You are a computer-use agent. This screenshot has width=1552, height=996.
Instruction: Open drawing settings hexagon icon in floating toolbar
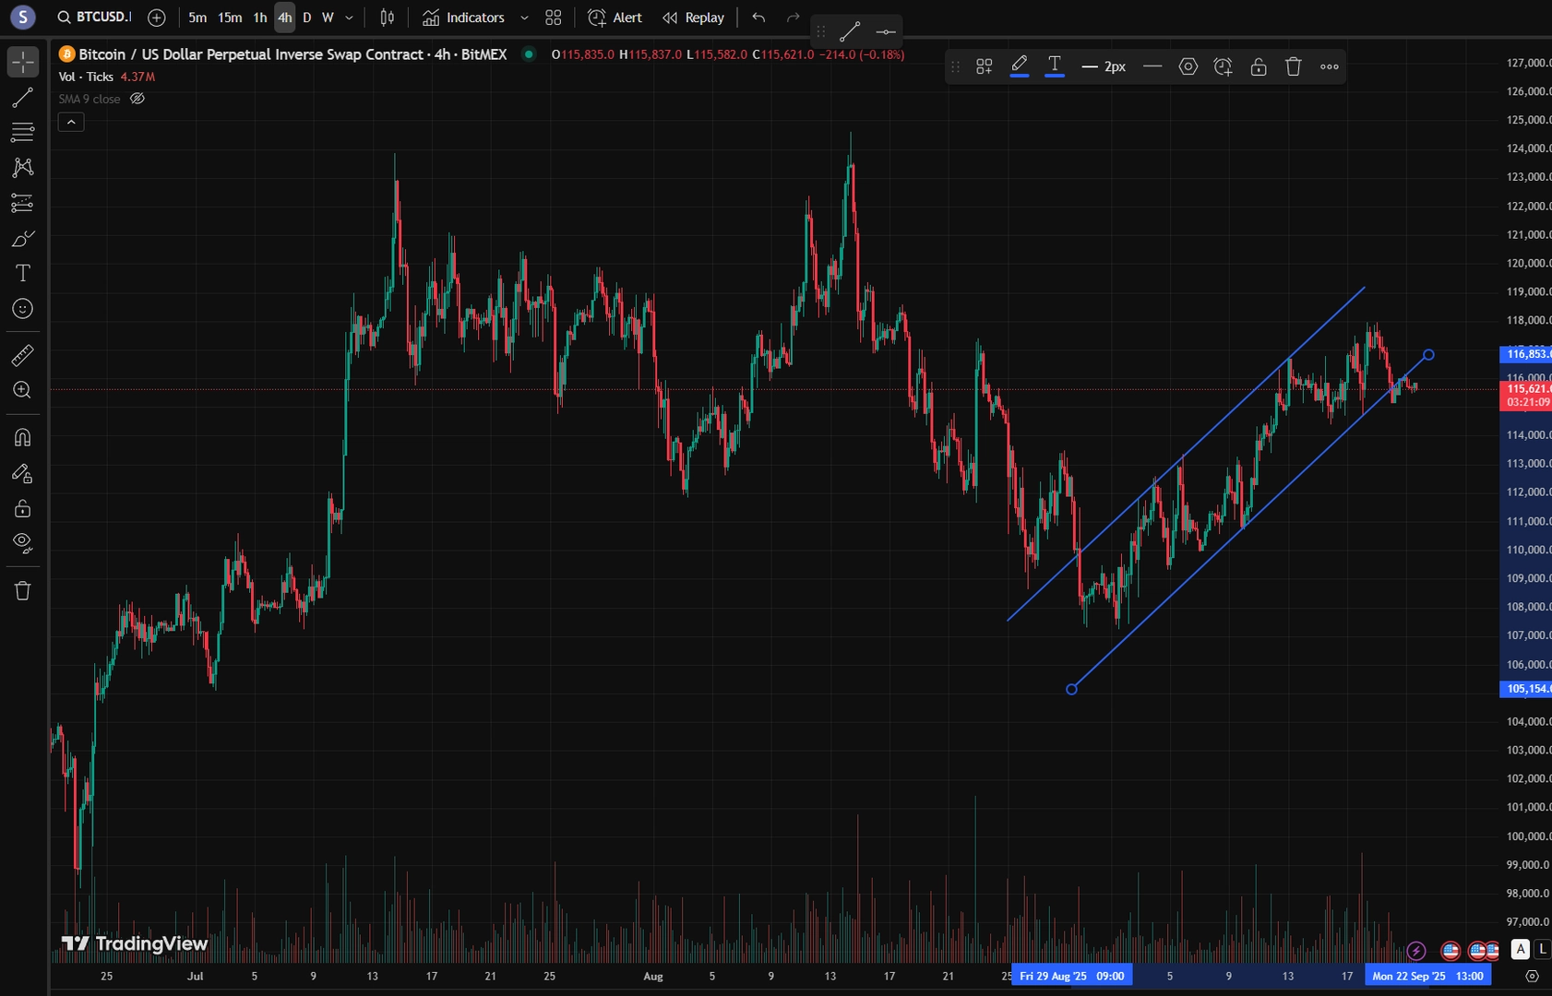(x=1188, y=66)
